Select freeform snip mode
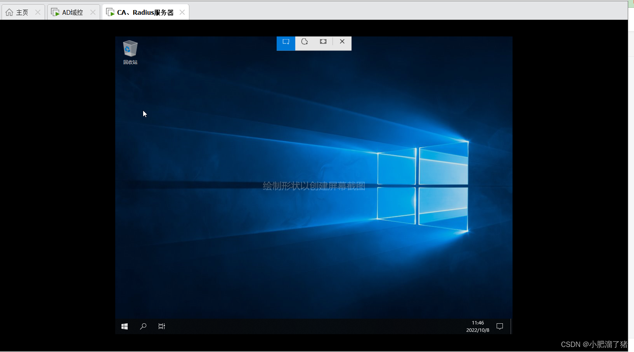The height and width of the screenshot is (352, 634). (305, 42)
